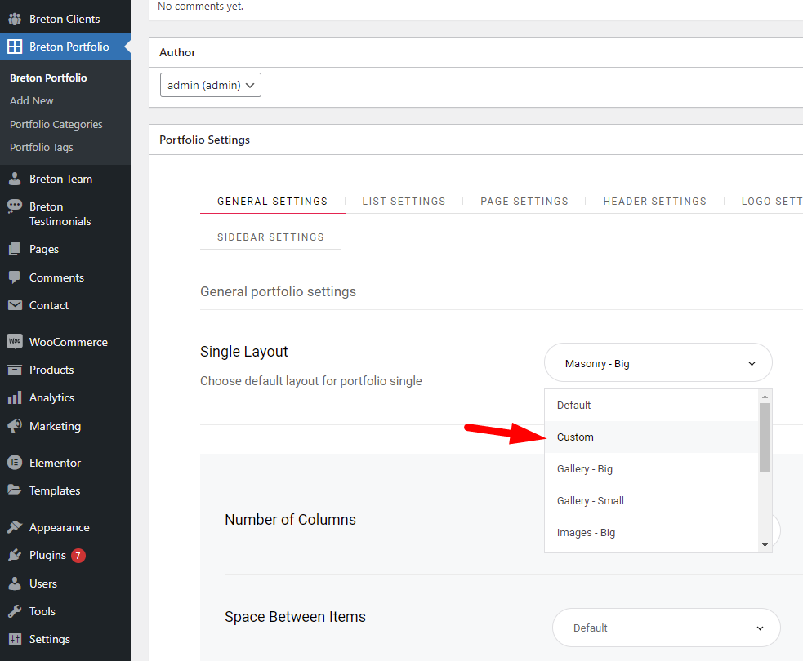Screen dimensions: 803x661
Task: Switch to the Sidebar Settings tab
Action: point(270,237)
